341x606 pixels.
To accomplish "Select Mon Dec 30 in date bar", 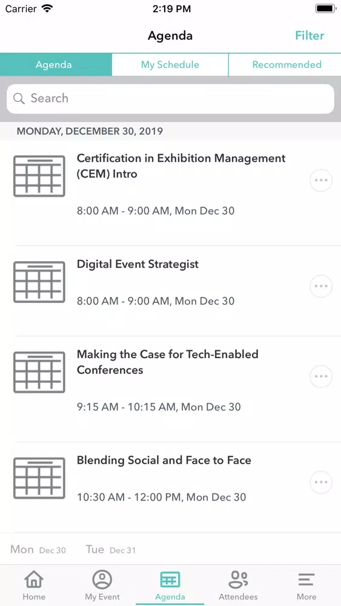I will pyautogui.click(x=38, y=550).
